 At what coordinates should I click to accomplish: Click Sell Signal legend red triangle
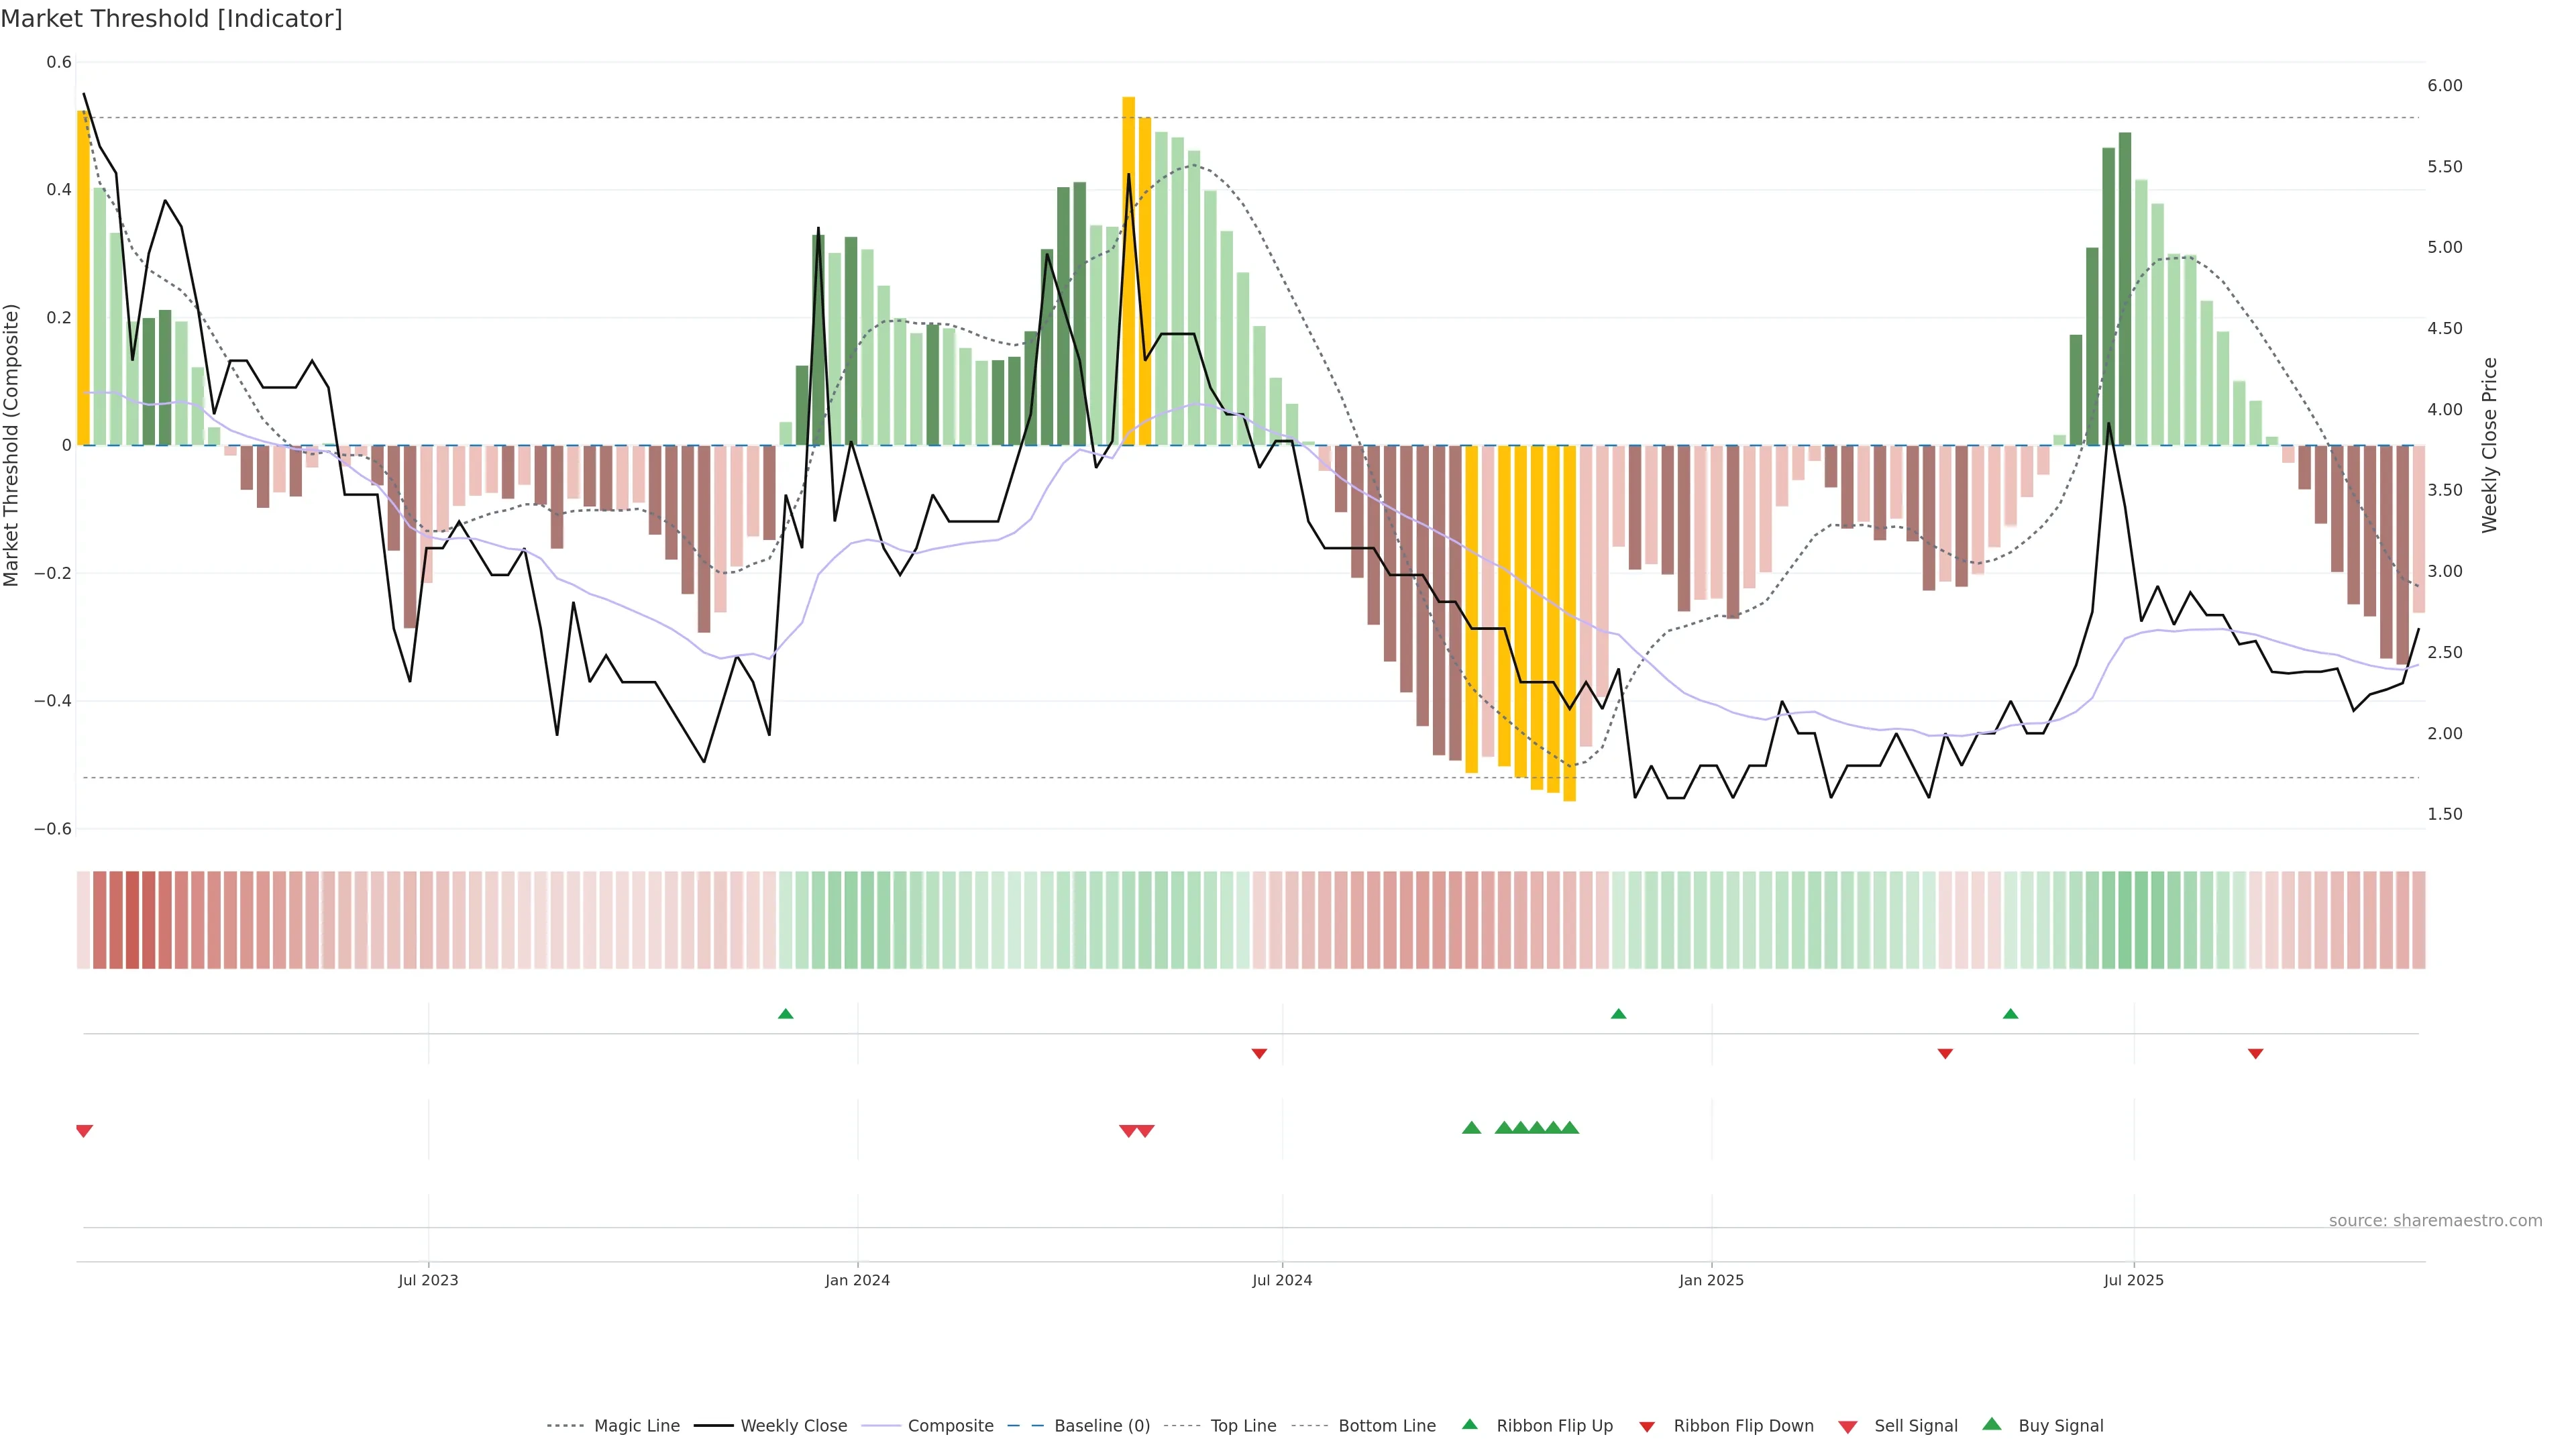[1848, 1427]
